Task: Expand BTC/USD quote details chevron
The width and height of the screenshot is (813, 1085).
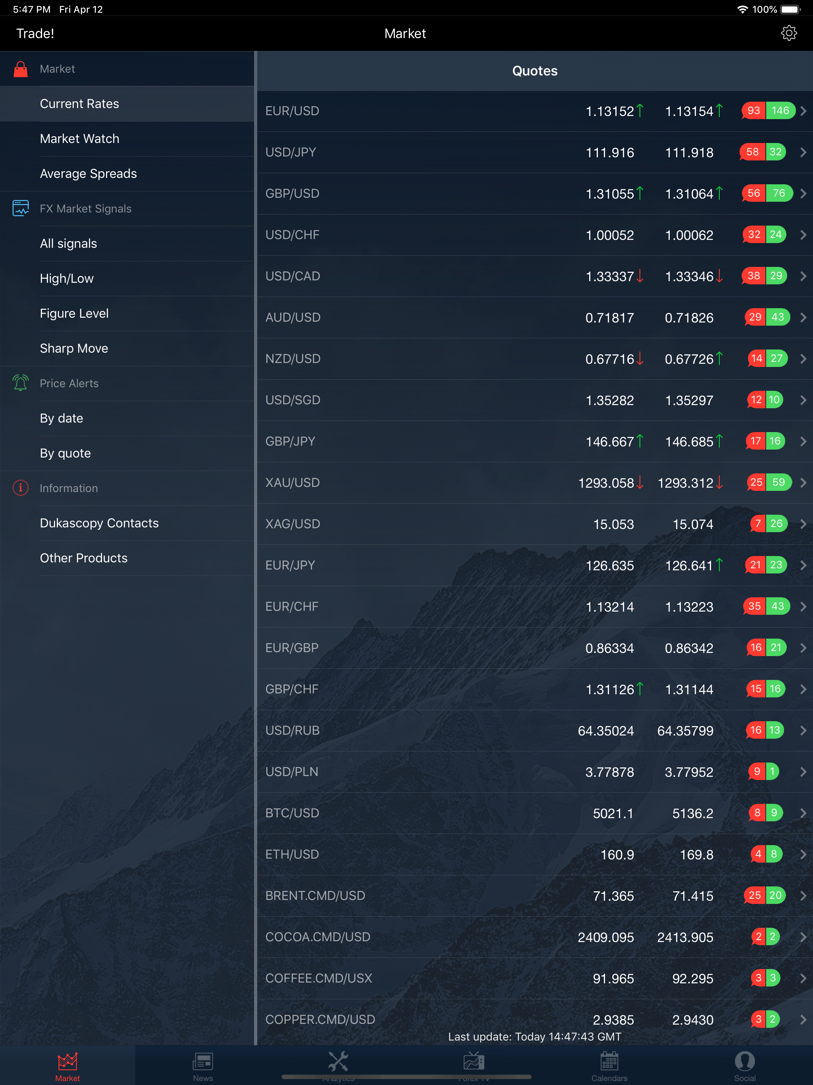Action: 803,813
